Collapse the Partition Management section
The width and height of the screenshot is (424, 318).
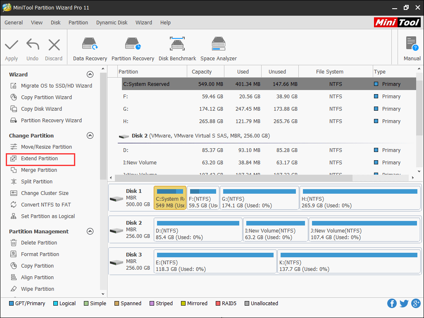[x=90, y=231]
